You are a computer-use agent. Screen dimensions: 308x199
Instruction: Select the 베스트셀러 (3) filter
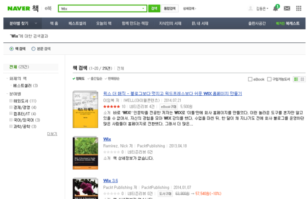(x=25, y=85)
